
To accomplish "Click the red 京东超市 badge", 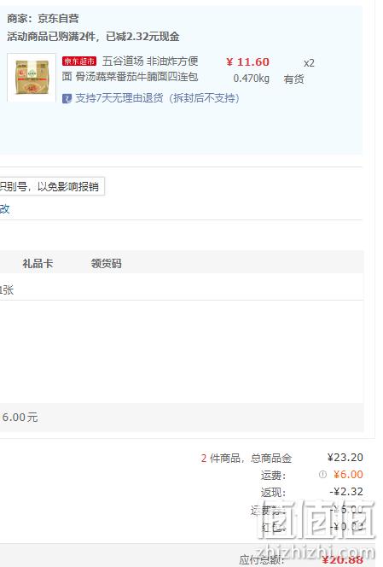I will tap(79, 61).
